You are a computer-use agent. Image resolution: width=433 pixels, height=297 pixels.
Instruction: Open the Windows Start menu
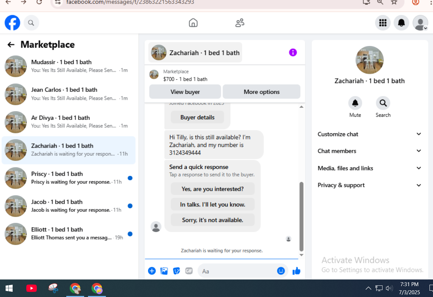(x=9, y=288)
